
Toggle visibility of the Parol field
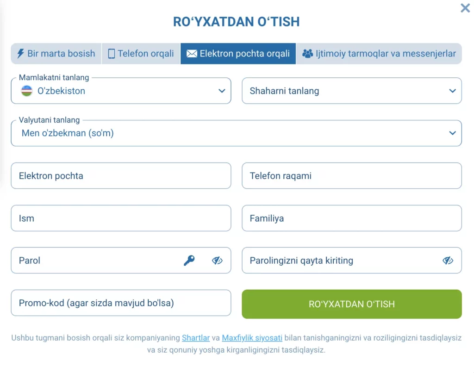[217, 260]
